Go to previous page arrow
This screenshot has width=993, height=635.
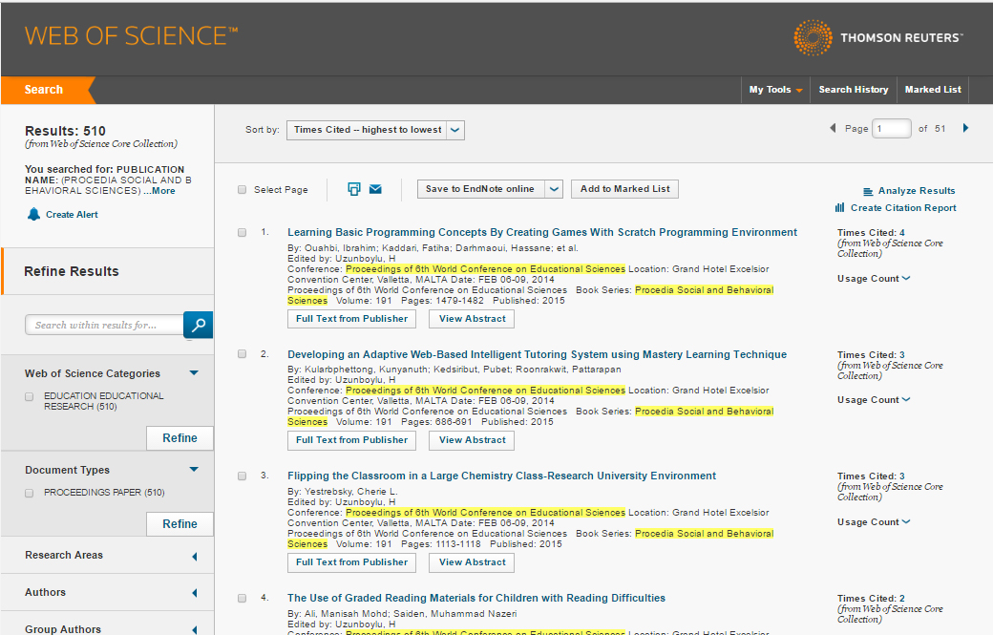[x=833, y=128]
